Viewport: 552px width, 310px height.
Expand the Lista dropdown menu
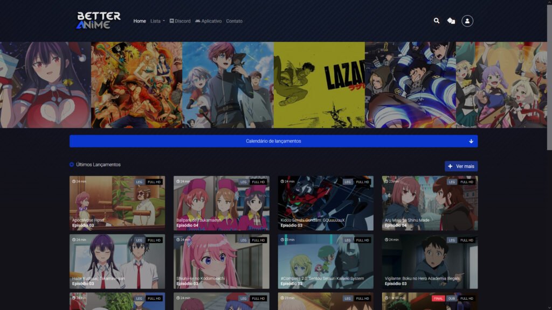[157, 21]
